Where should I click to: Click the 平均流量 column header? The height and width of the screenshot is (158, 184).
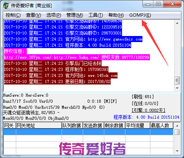tap(138, 125)
